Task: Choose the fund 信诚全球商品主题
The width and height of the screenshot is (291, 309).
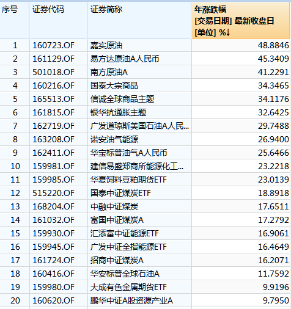Action: click(122, 99)
